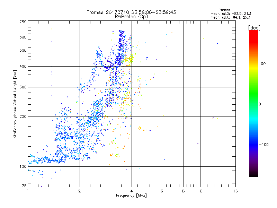Click the black bottom of the color bar

click(x=253, y=174)
